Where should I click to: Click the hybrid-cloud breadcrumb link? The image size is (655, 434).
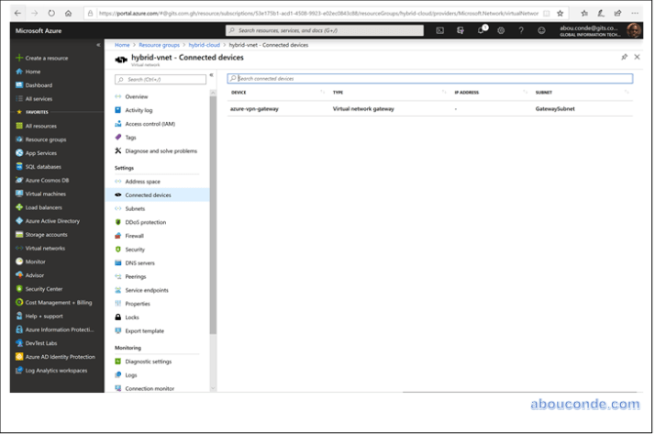[204, 44]
